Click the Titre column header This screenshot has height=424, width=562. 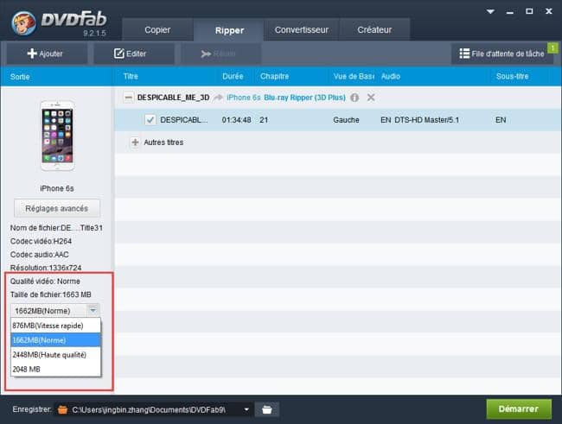click(131, 76)
